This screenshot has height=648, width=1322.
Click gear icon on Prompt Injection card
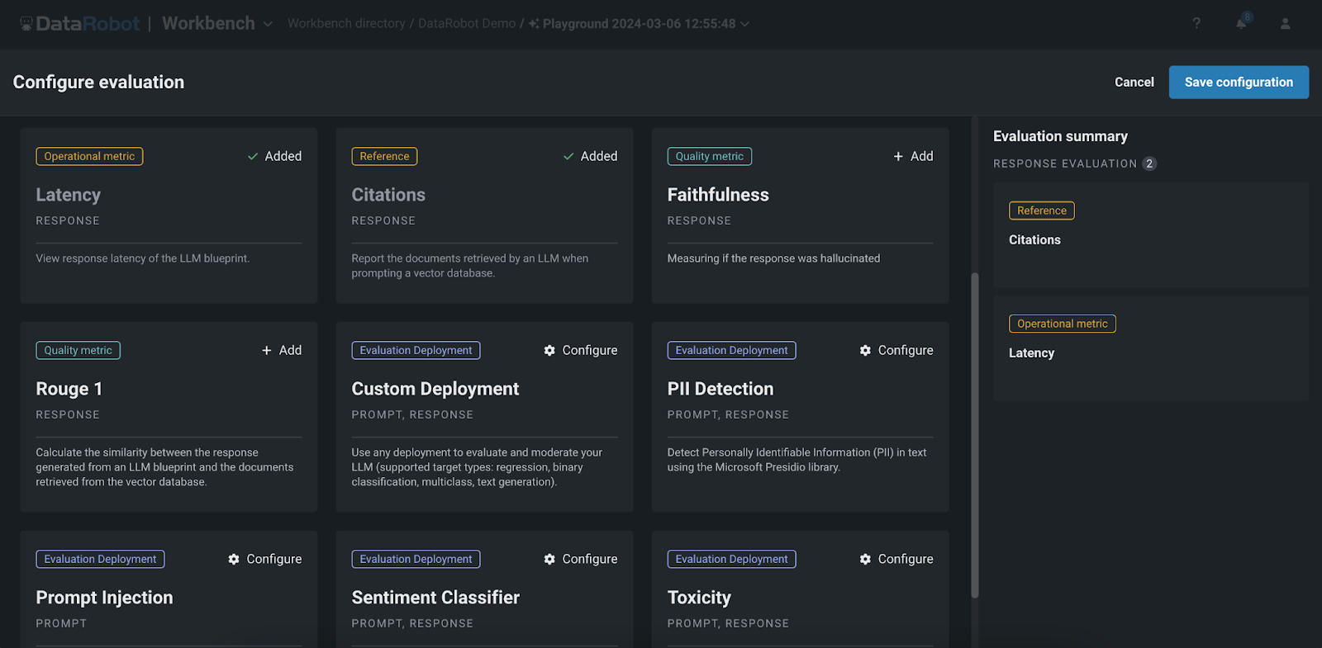coord(234,560)
